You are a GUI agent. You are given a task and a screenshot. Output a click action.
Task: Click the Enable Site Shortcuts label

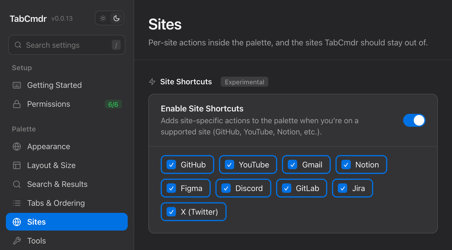click(x=202, y=109)
